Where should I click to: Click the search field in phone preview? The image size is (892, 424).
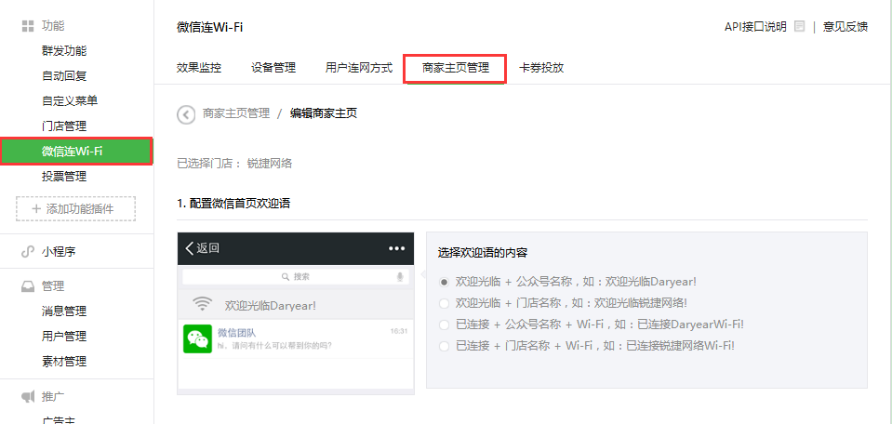click(x=296, y=277)
